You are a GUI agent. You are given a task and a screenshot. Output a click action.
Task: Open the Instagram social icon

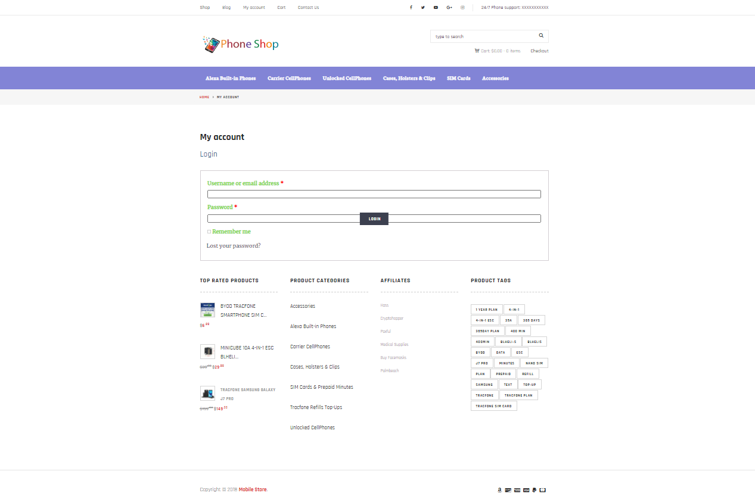462,8
